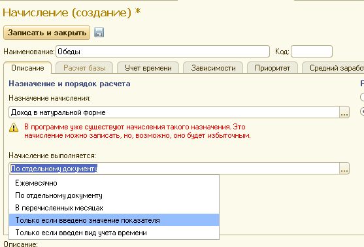364x247 pixels.
Task: Select 'Ежемесячно' from the dropdown list
Action: tap(114, 183)
